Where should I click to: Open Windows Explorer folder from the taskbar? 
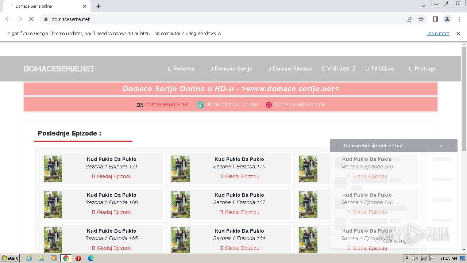point(41,258)
